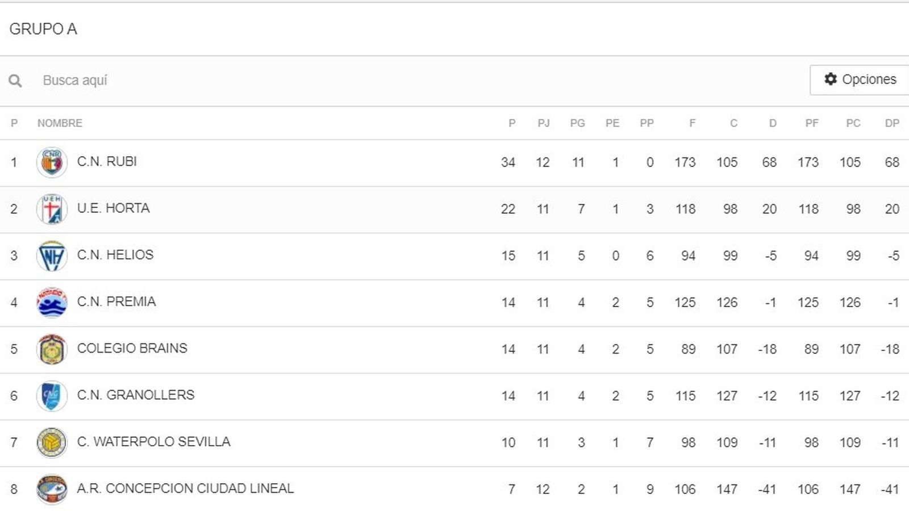The height and width of the screenshot is (511, 909).
Task: Click the PJ games played header
Action: click(543, 123)
